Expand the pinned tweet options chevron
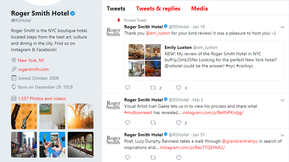The width and height of the screenshot is (289, 162). click(x=282, y=27)
